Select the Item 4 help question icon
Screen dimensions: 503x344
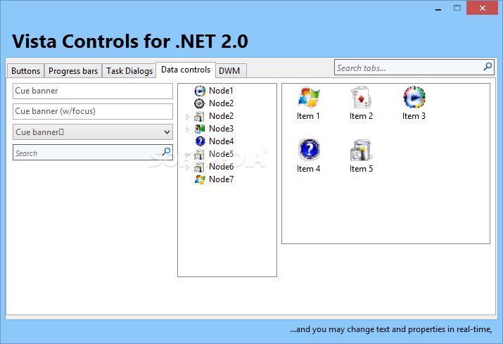coord(309,150)
